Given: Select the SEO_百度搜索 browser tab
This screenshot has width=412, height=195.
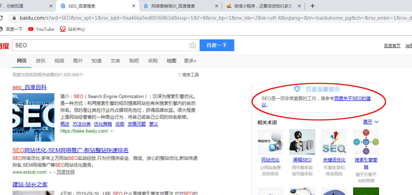Looking at the screenshot, I should point(98,6).
